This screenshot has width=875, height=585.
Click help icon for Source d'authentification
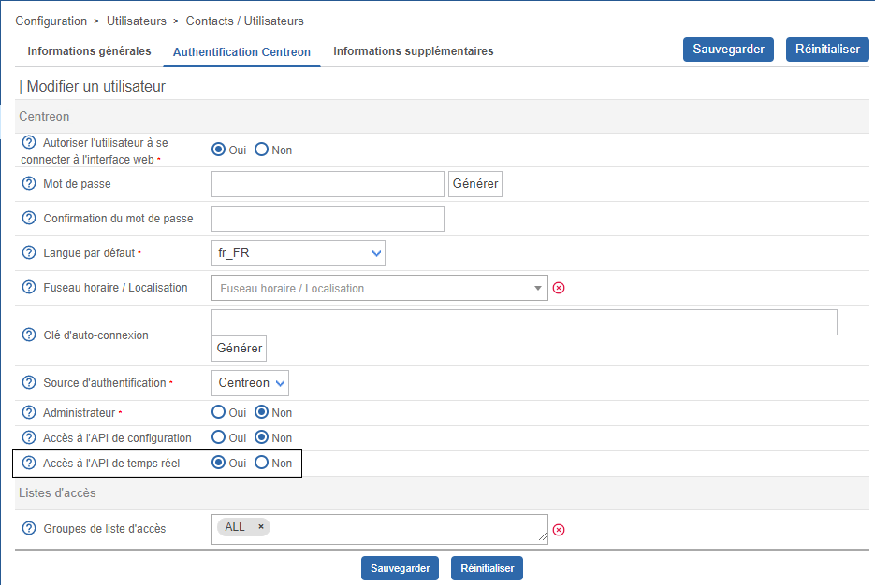point(28,383)
